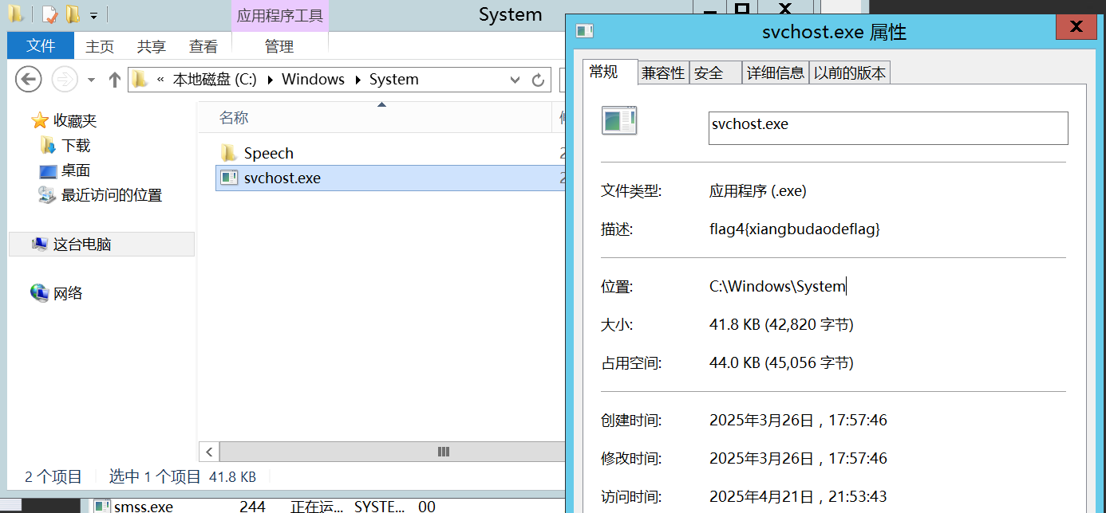Switch to the 以前的版本 properties tab
This screenshot has width=1106, height=513.
click(850, 73)
